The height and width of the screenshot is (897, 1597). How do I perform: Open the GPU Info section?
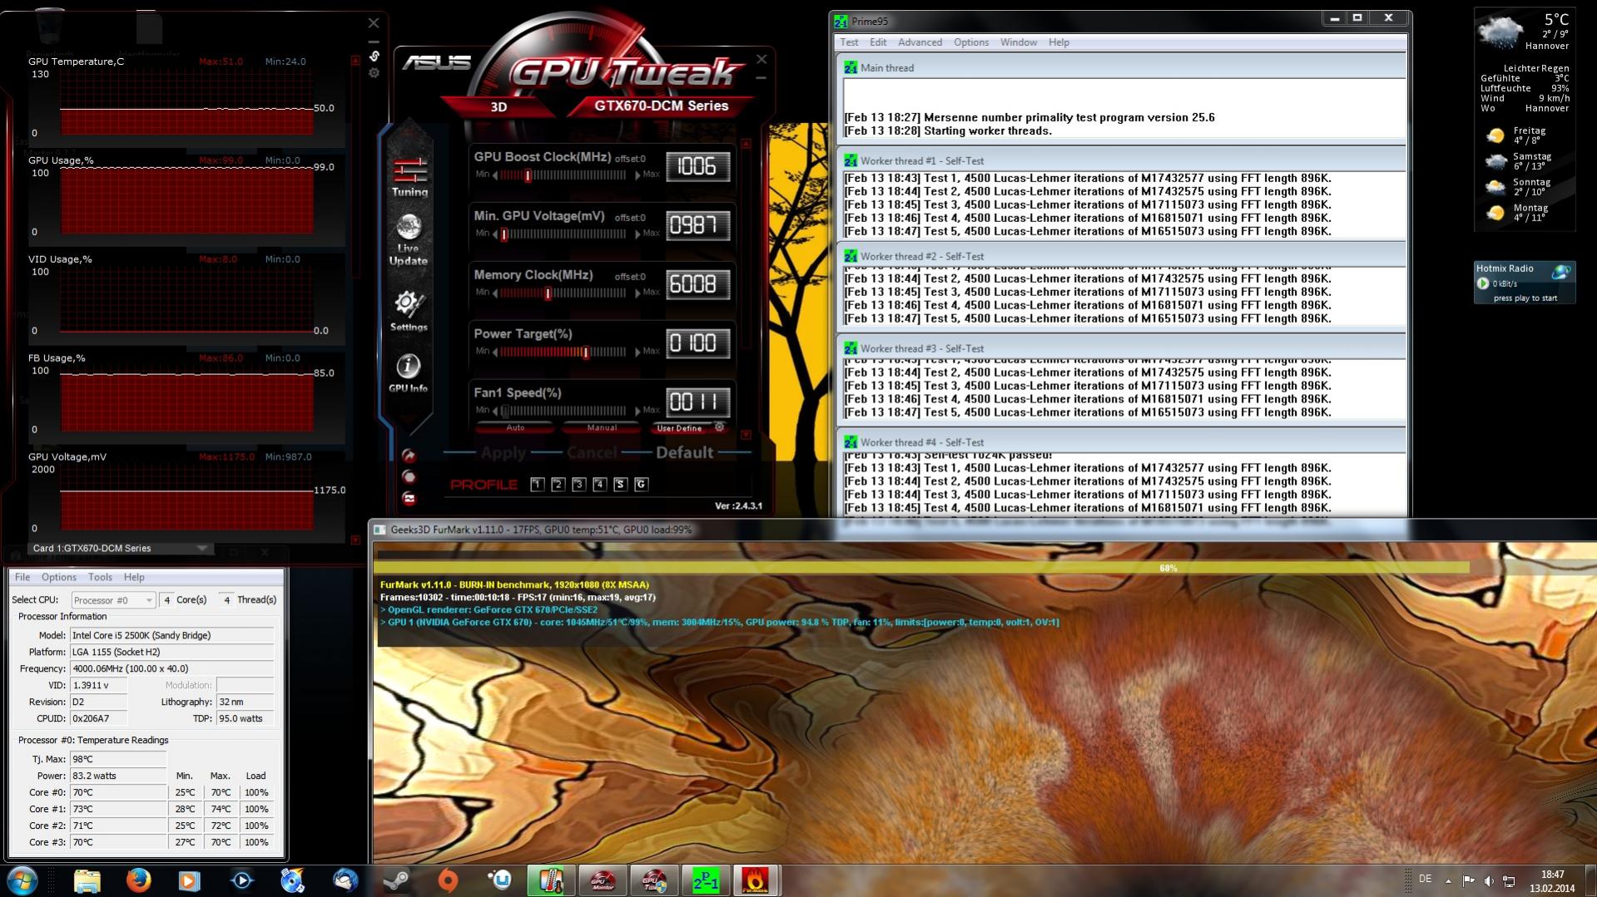coord(408,372)
